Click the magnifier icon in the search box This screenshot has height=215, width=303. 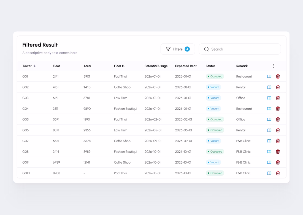click(x=206, y=49)
